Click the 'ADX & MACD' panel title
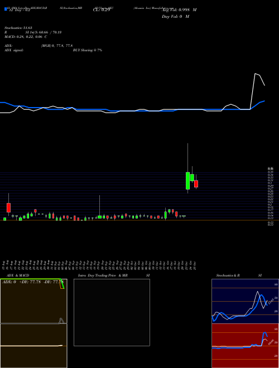This screenshot has height=368, width=279. point(18,275)
